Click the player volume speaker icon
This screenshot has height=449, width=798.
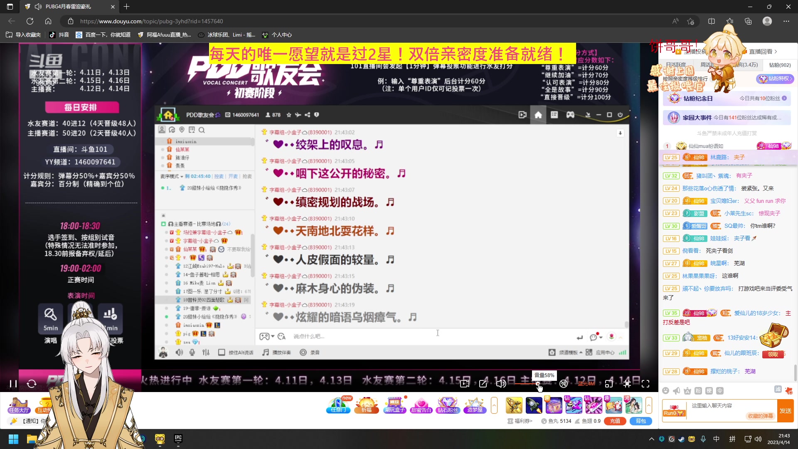click(501, 384)
